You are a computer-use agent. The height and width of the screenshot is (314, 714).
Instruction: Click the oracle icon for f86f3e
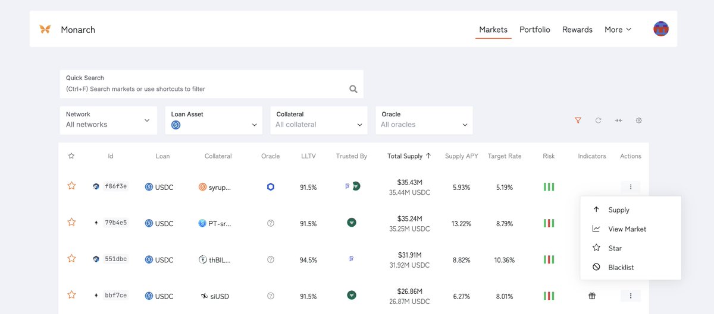click(x=271, y=187)
